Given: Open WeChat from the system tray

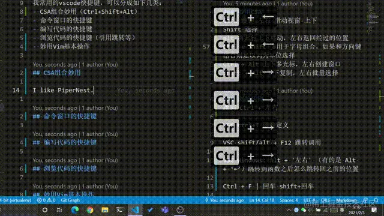Looking at the screenshot, I should pyautogui.click(x=304, y=210).
